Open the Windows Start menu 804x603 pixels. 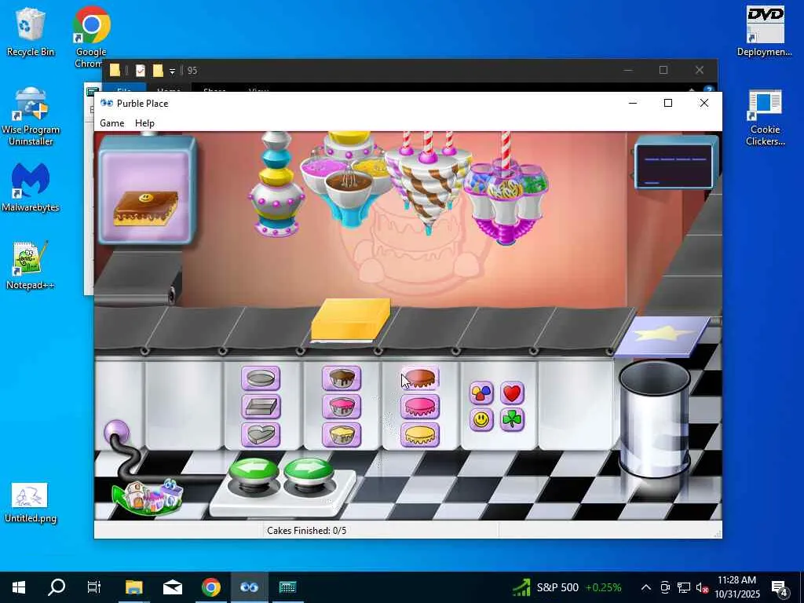coord(19,587)
